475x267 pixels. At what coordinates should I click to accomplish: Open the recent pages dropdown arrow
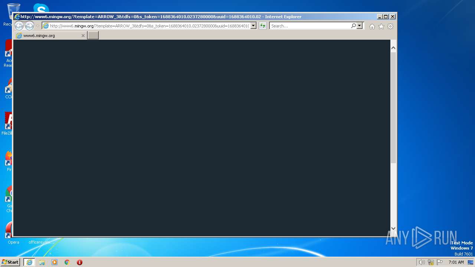pyautogui.click(x=37, y=26)
